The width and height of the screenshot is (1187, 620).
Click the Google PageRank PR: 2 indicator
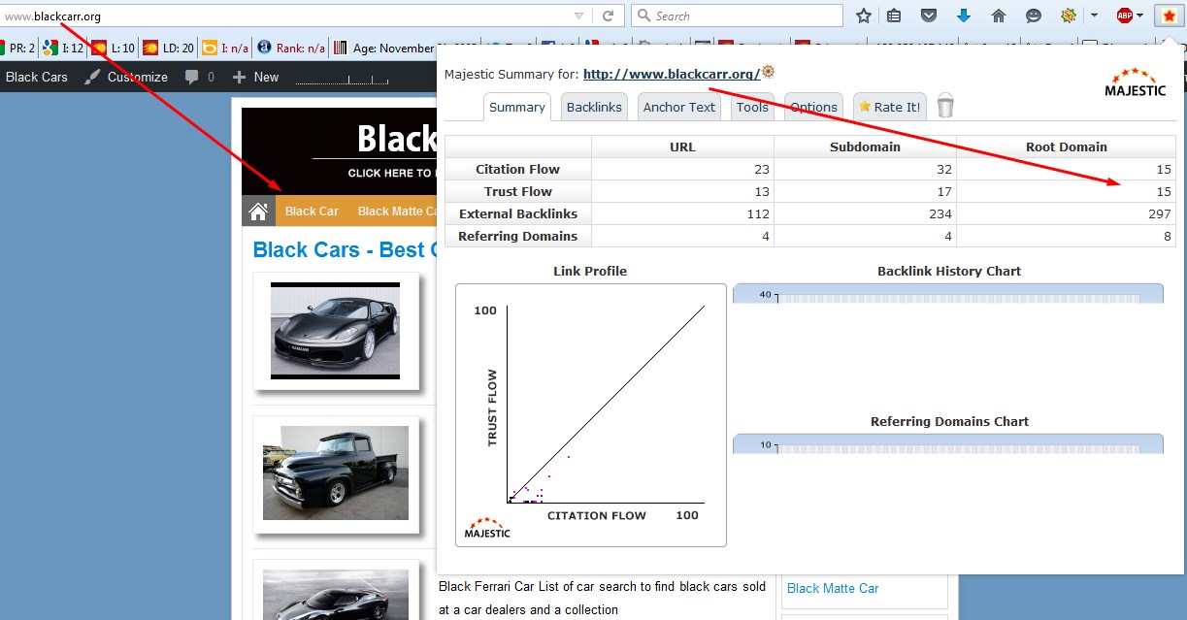[x=16, y=48]
